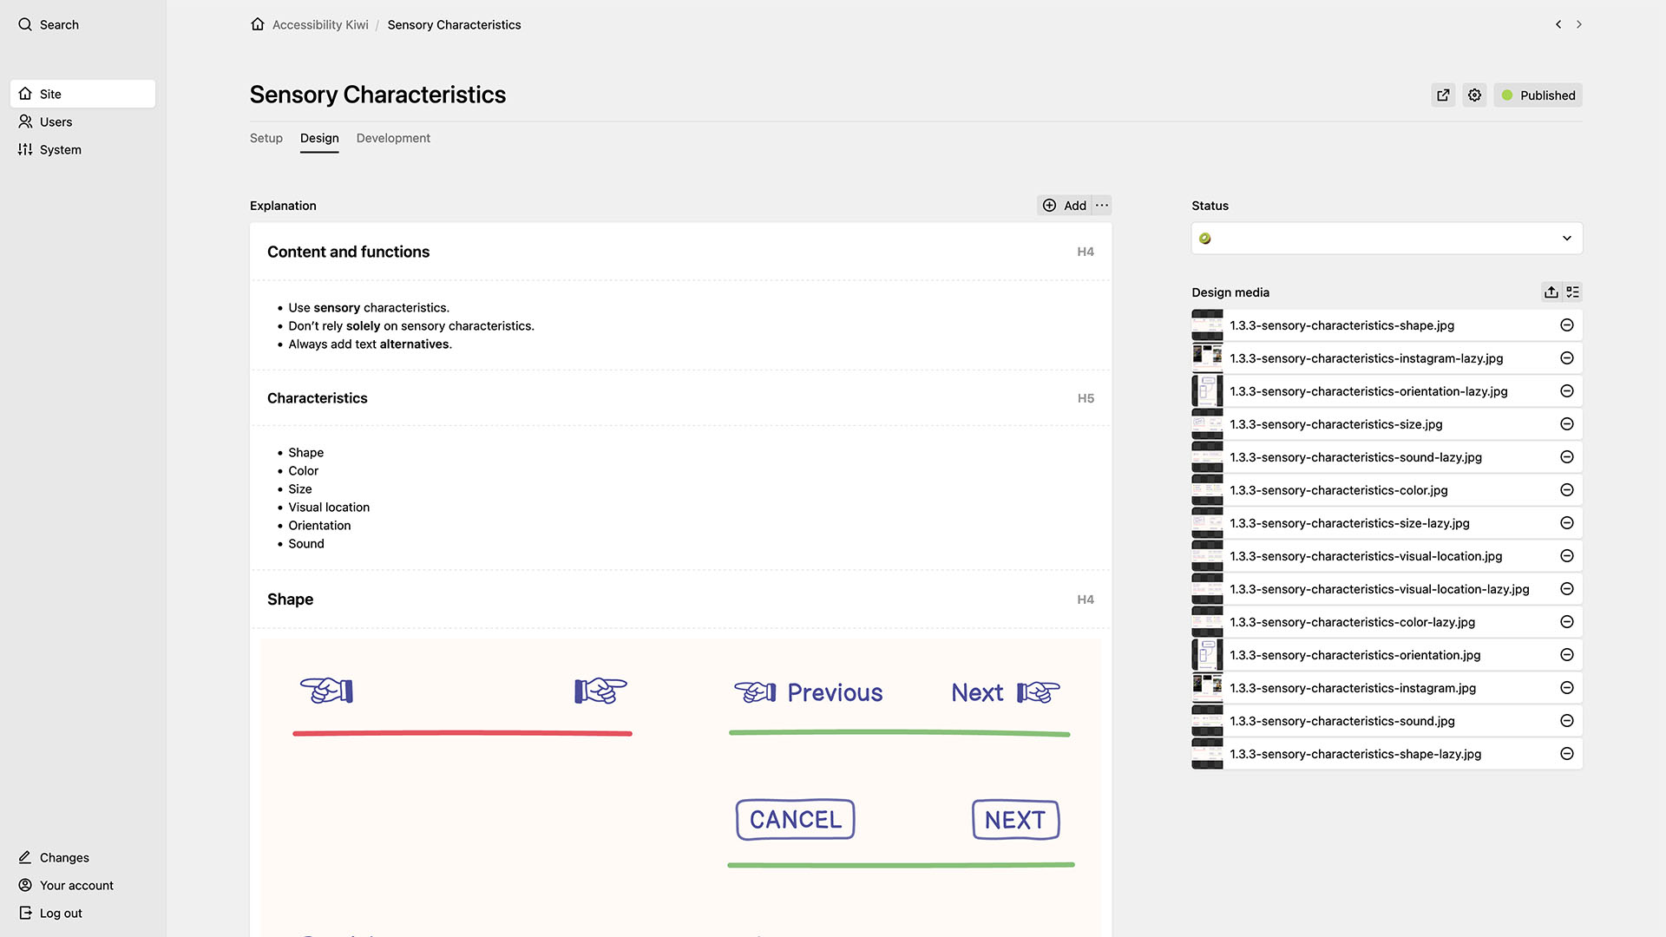
Task: Click the upload icon in Design media
Action: pyautogui.click(x=1551, y=292)
